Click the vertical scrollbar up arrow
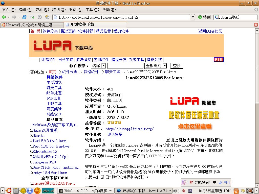The width and height of the screenshot is (259, 194). point(257,30)
